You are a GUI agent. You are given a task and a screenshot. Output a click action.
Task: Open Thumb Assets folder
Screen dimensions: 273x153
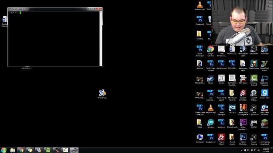(x=232, y=139)
